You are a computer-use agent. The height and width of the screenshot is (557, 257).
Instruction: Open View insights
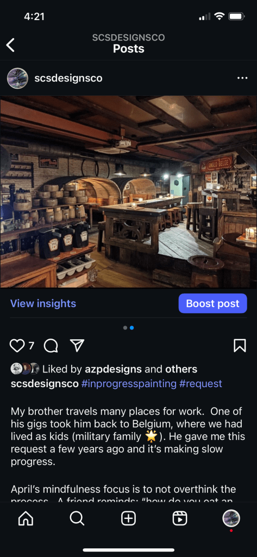(43, 303)
